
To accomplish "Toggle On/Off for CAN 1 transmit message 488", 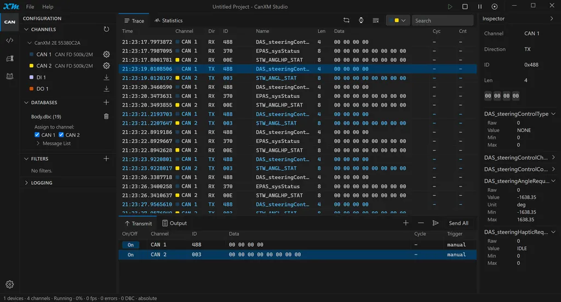I will 130,245.
